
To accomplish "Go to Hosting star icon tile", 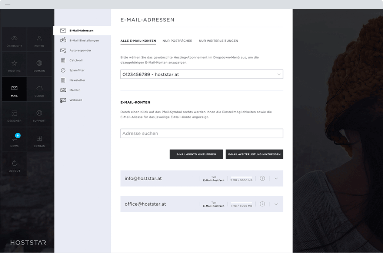I will (x=14, y=65).
